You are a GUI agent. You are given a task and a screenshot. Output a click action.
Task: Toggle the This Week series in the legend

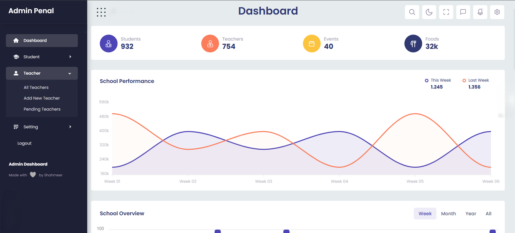[x=438, y=80]
